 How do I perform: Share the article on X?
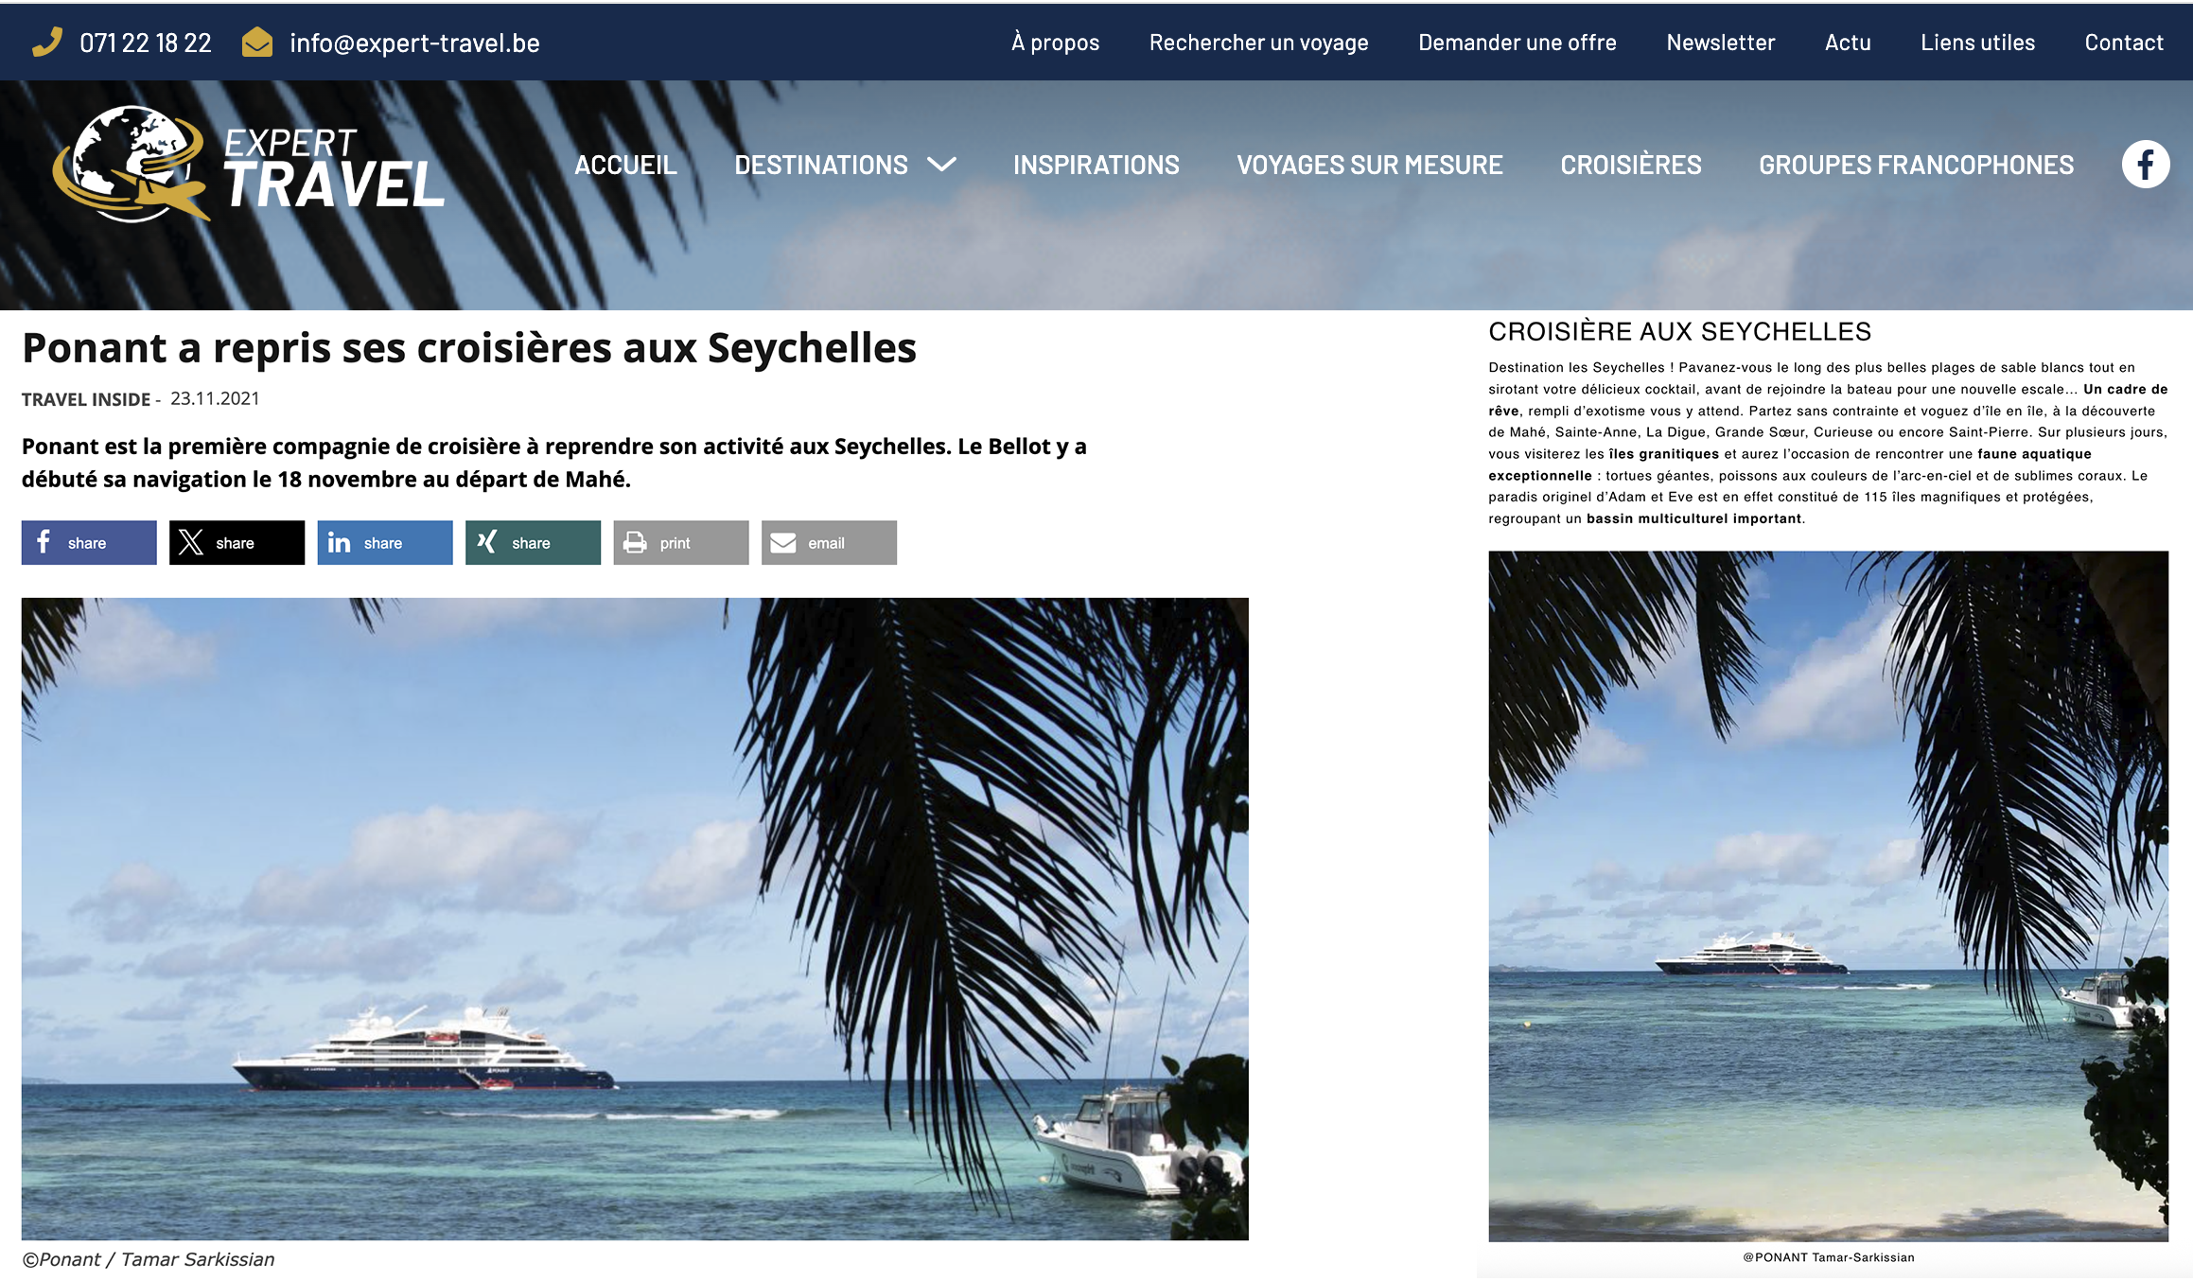click(x=237, y=543)
